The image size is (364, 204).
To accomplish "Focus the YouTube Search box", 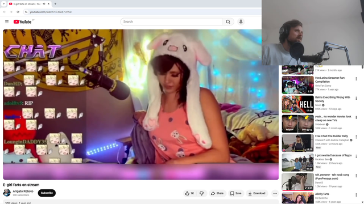I will (171, 22).
